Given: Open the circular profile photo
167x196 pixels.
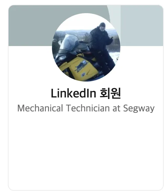Looking at the screenshot, I should pos(86,47).
